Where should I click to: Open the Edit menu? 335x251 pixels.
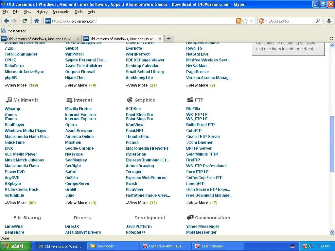(16, 12)
